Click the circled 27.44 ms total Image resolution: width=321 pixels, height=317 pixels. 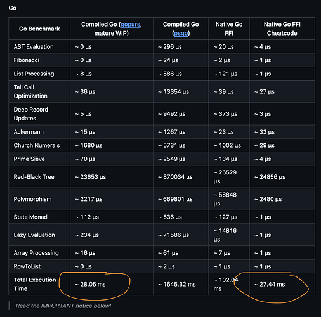(x=270, y=285)
